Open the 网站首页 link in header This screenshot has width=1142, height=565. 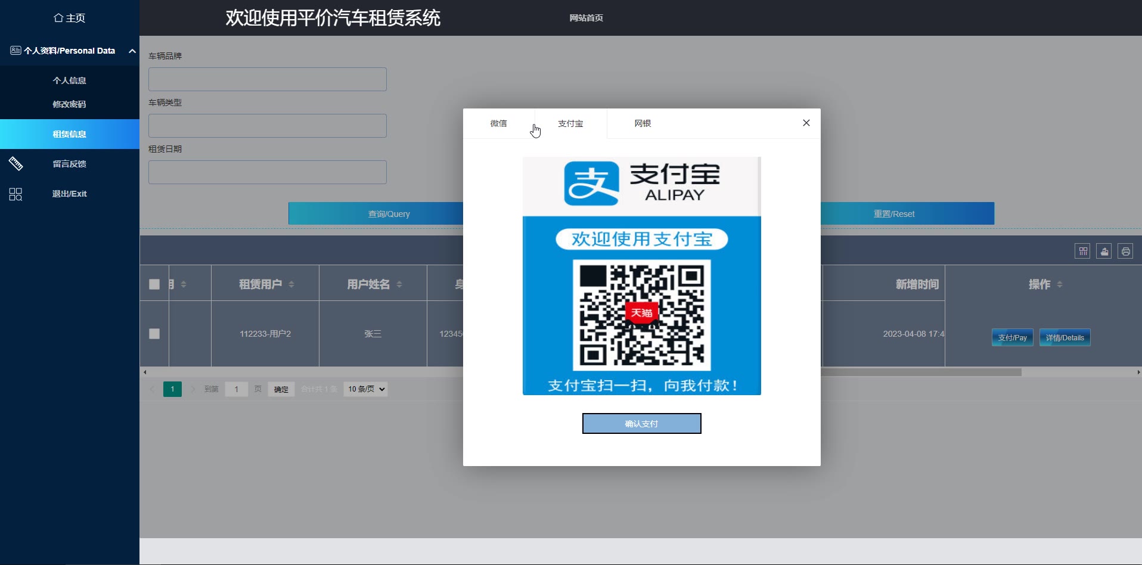(x=586, y=18)
